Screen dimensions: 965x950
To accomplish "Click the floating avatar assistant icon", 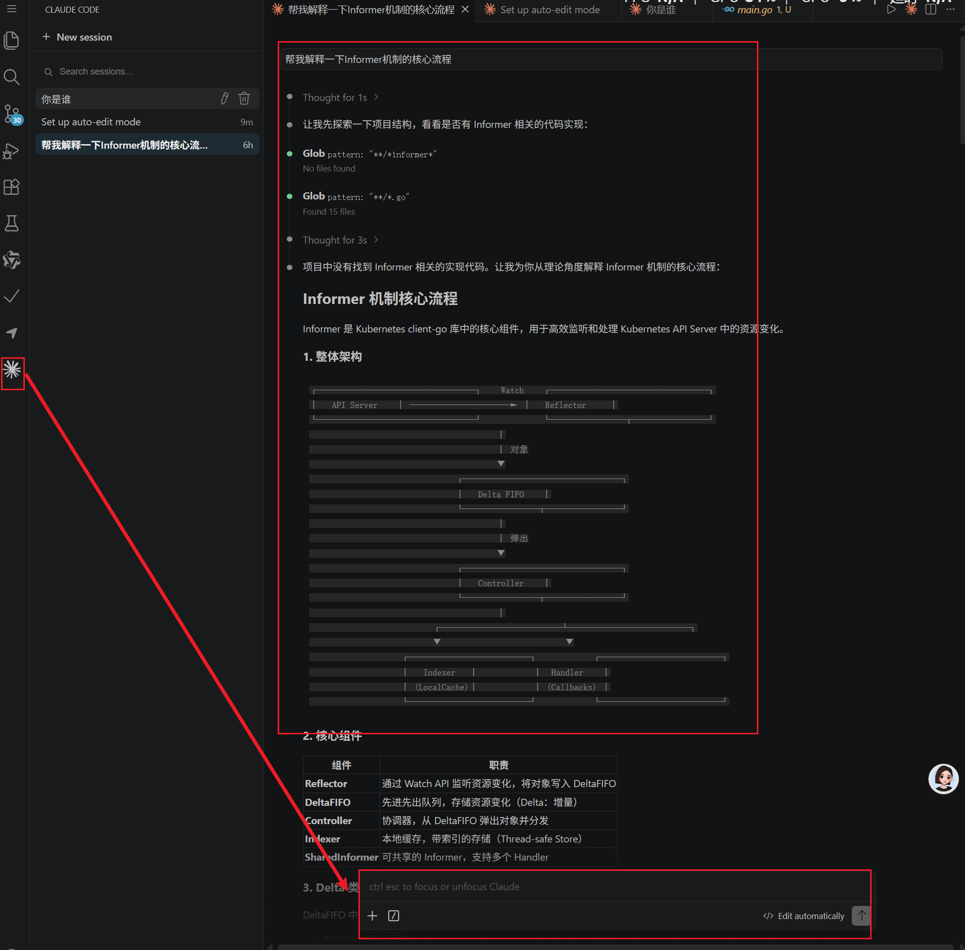I will coord(943,779).
